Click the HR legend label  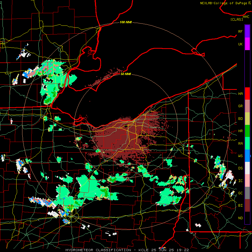[x=240, y=131]
